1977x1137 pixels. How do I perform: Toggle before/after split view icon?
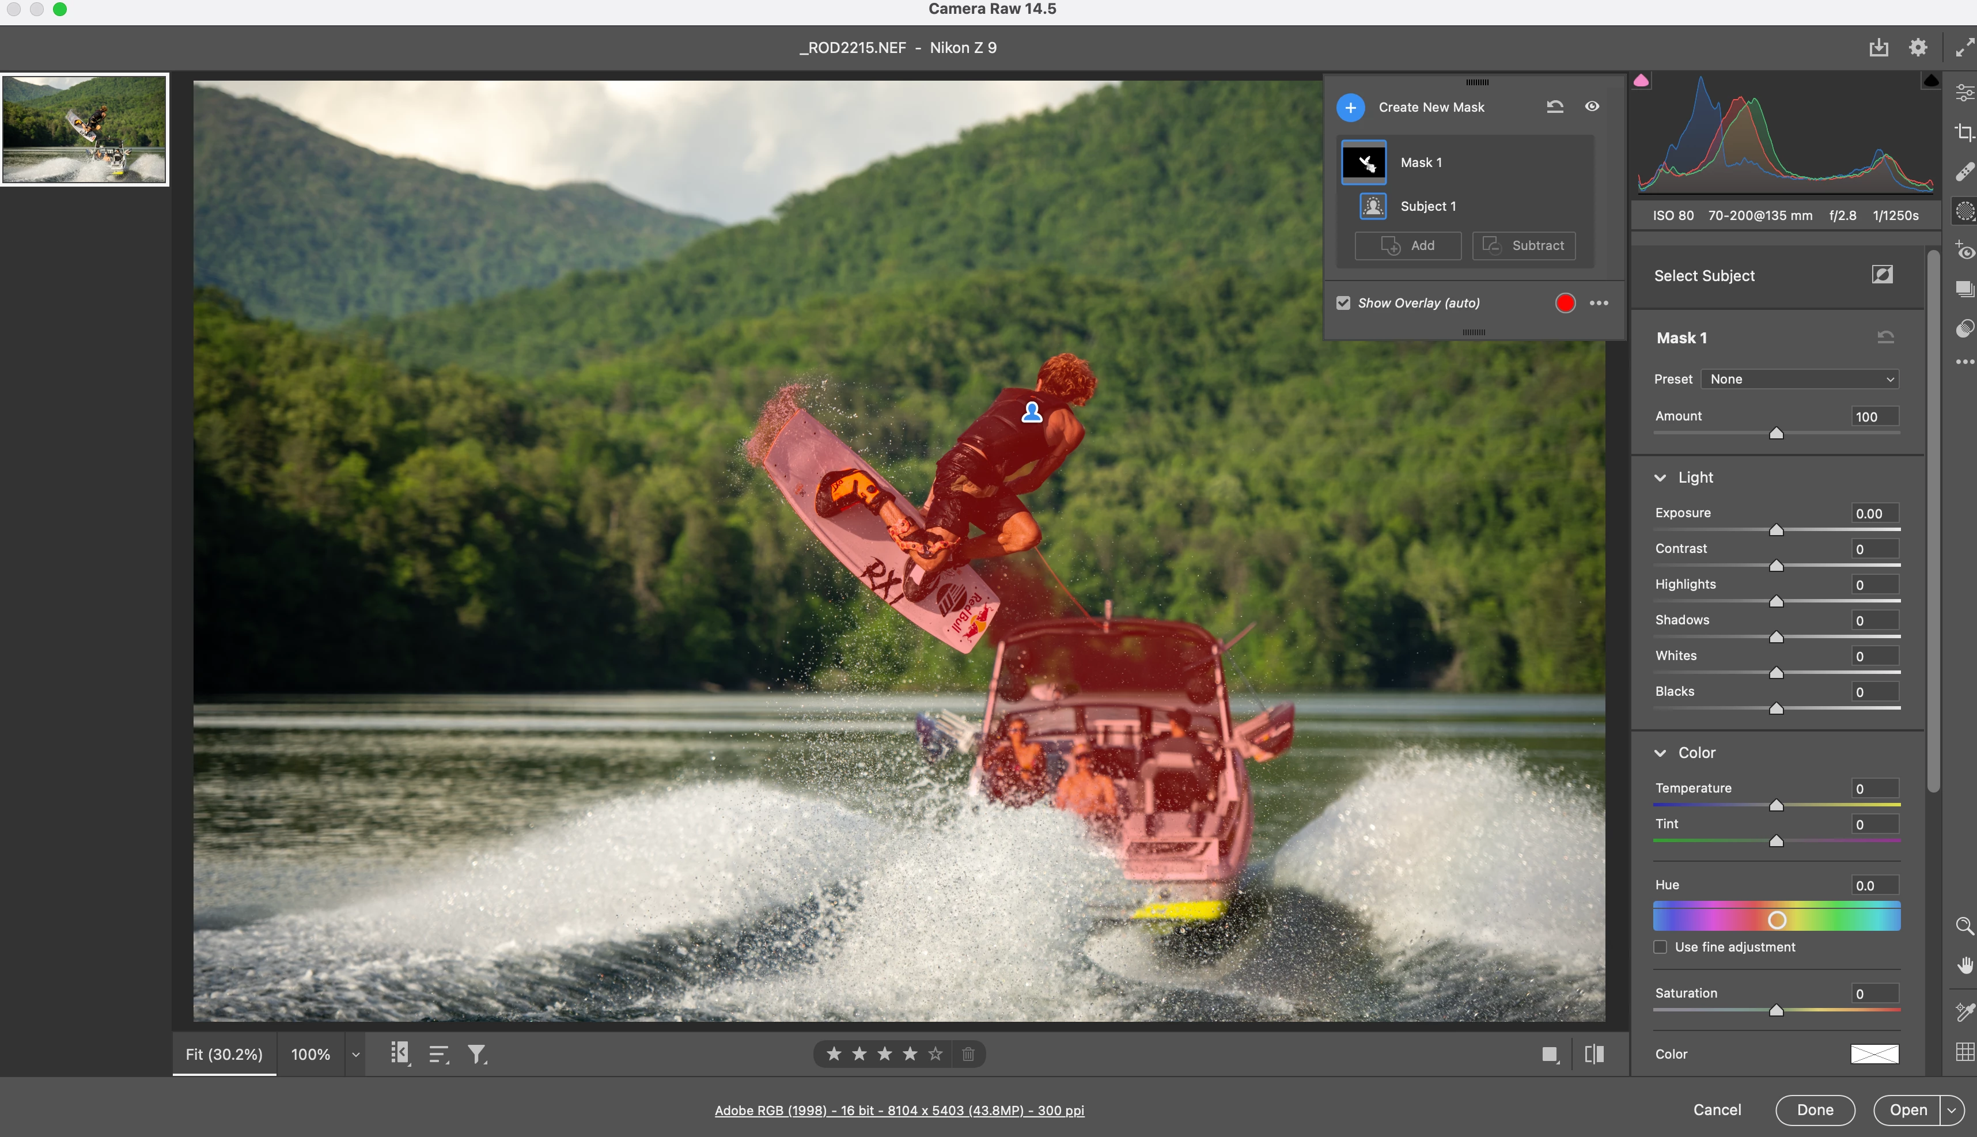[x=1593, y=1054]
